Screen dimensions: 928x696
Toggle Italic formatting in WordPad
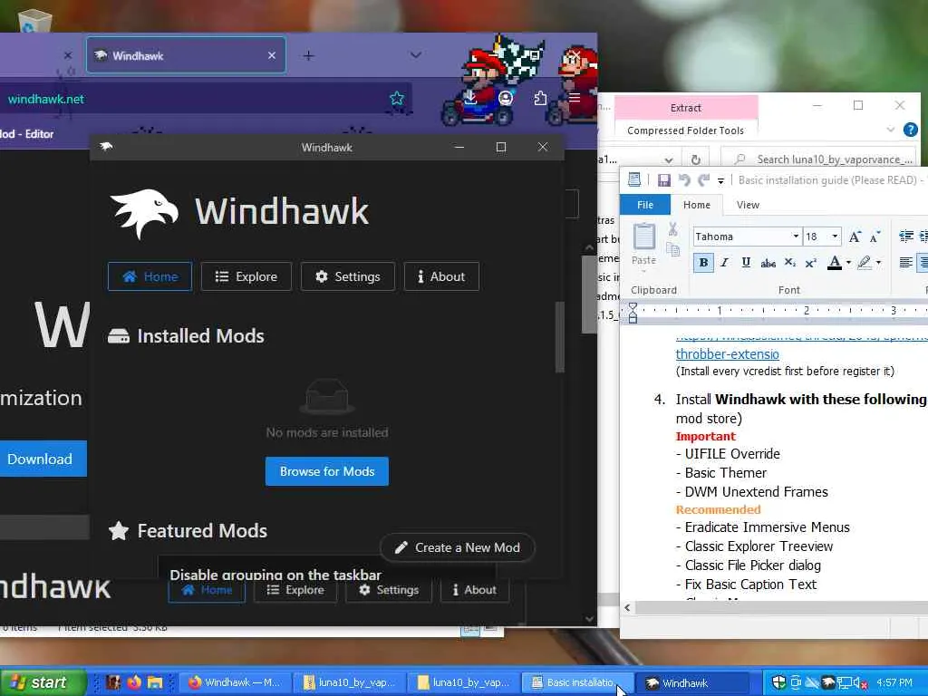click(x=724, y=263)
